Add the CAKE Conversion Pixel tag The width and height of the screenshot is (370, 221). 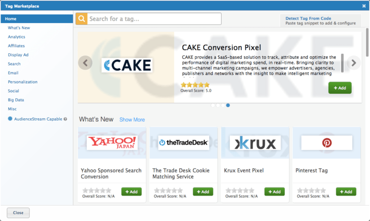pos(340,88)
